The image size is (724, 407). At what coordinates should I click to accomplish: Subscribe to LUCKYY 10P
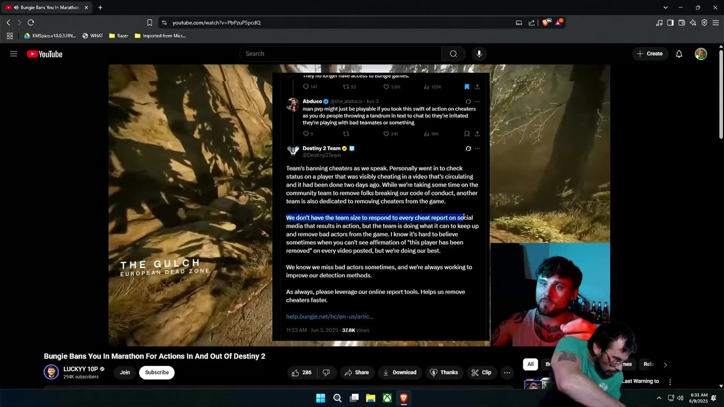[157, 373]
